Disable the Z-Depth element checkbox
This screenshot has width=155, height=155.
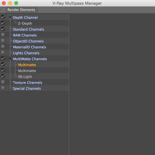(x=3, y=23)
